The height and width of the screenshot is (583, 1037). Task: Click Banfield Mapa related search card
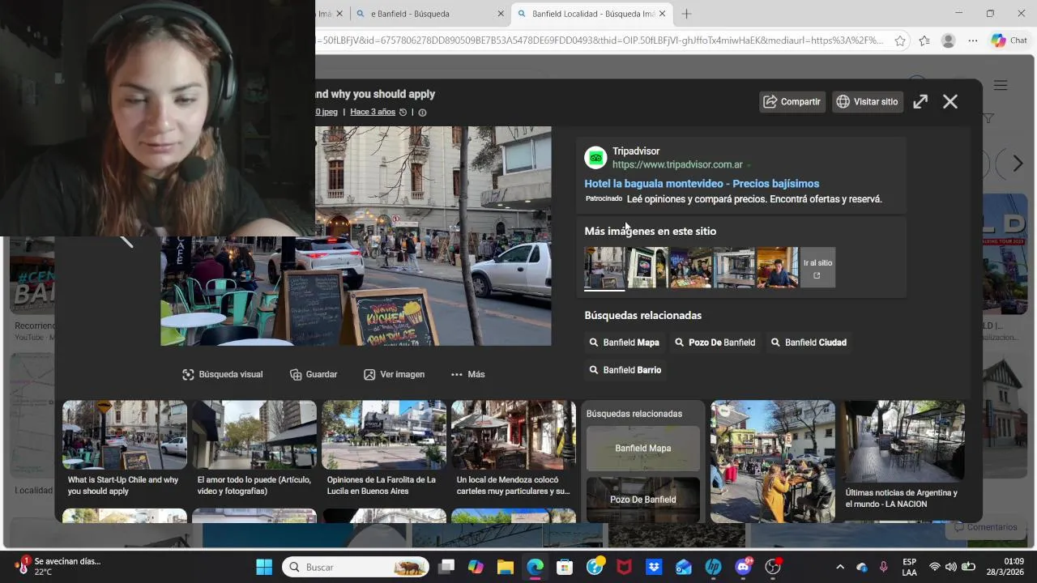[x=643, y=449]
